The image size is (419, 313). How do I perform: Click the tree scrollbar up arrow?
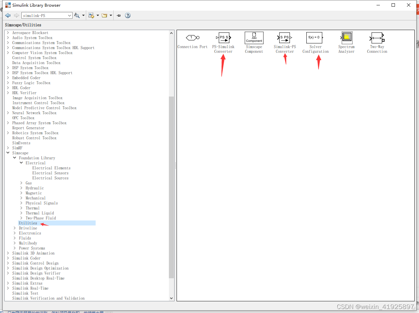tap(172, 33)
